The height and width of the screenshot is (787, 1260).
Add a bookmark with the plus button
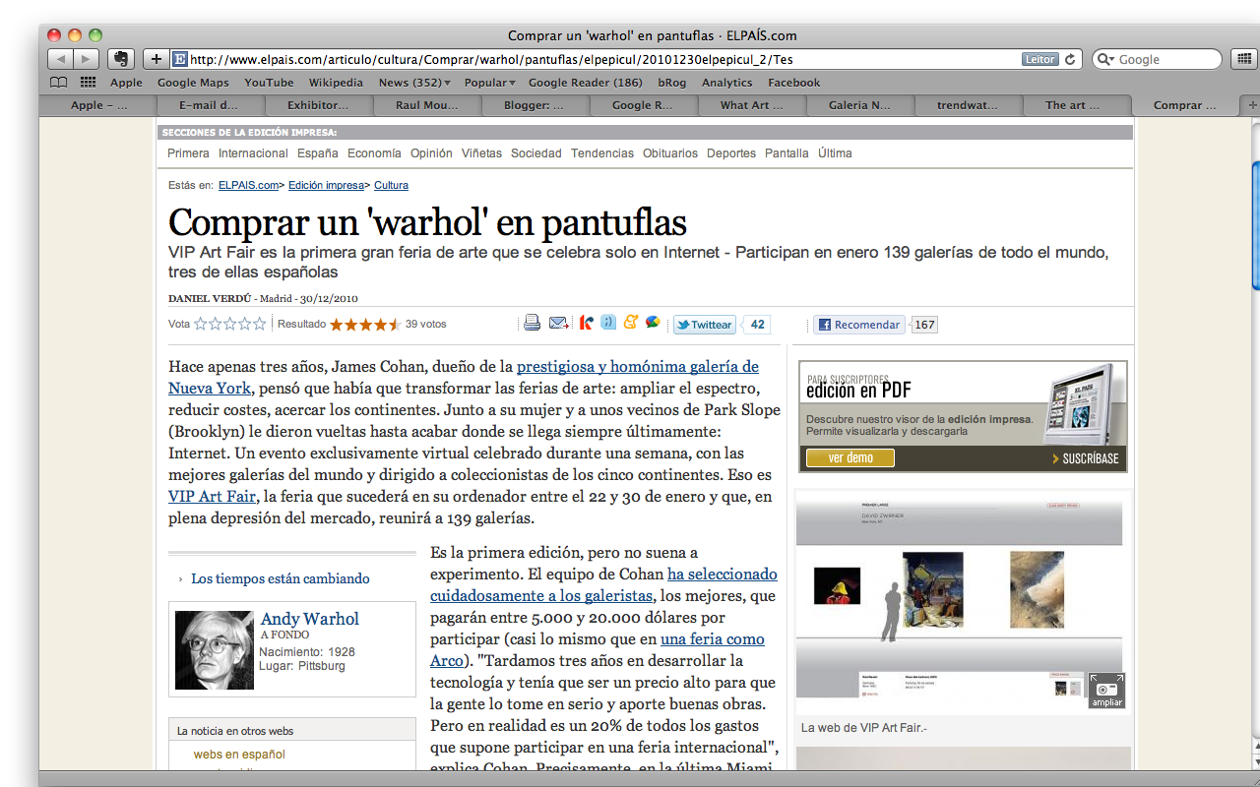click(x=156, y=59)
